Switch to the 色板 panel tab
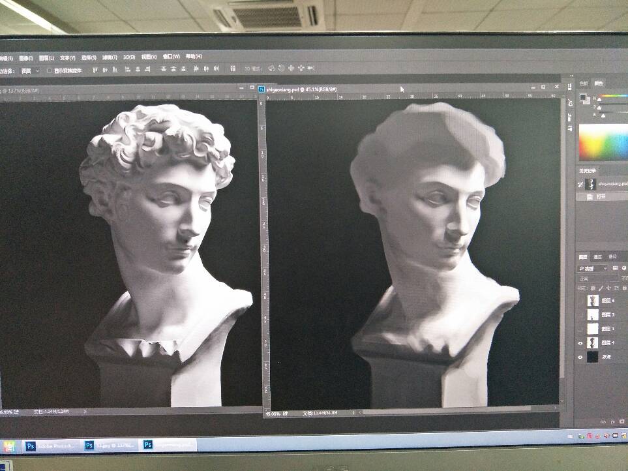 584,84
